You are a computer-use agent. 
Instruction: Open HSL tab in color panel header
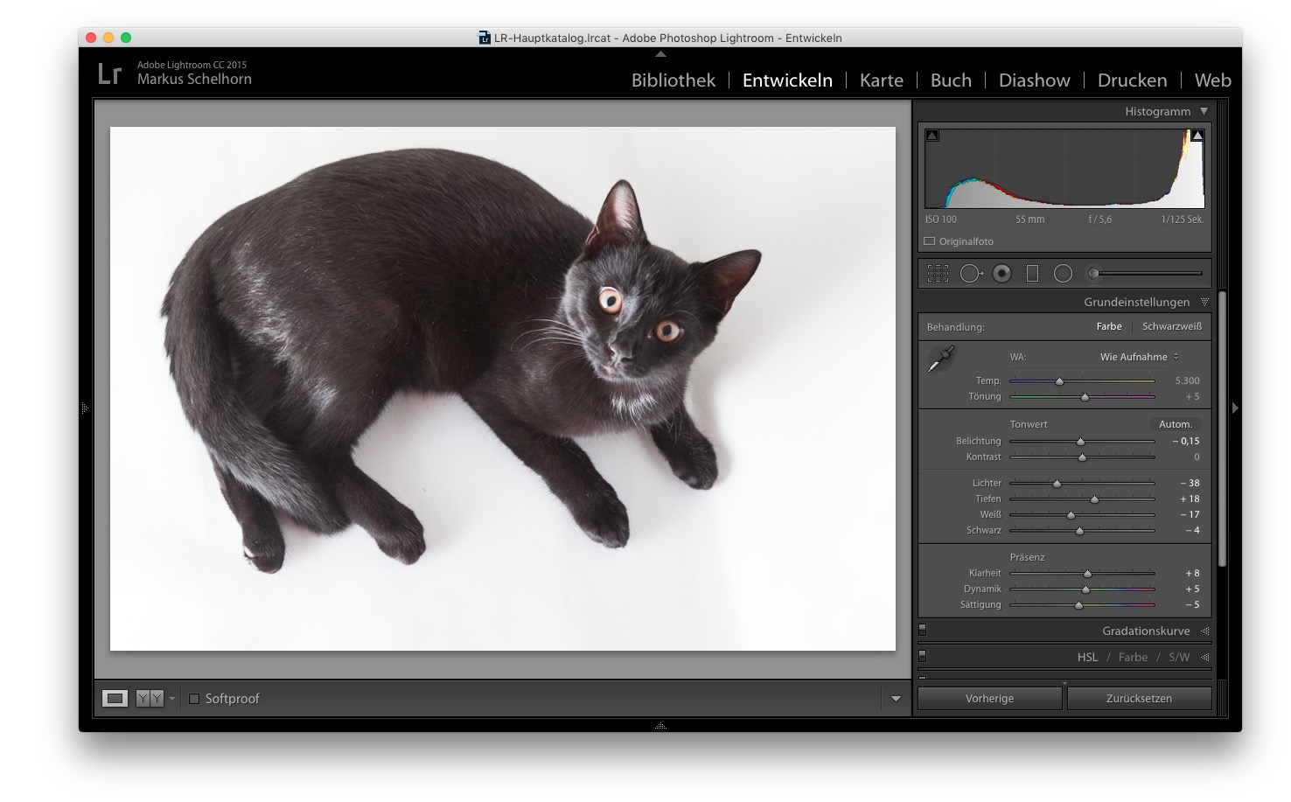[x=1087, y=657]
